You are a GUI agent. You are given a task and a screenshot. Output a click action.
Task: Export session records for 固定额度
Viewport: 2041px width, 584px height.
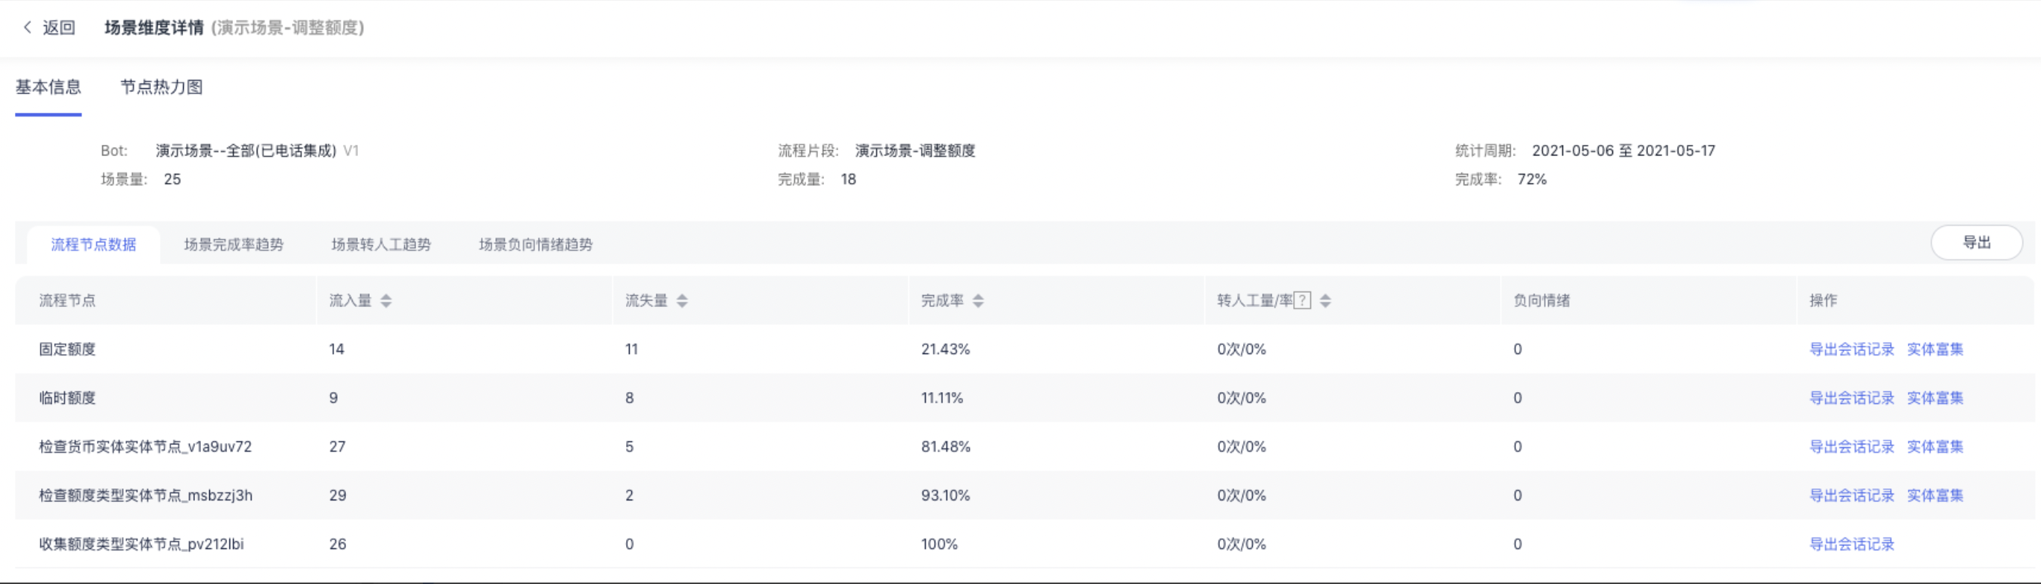pos(1852,350)
